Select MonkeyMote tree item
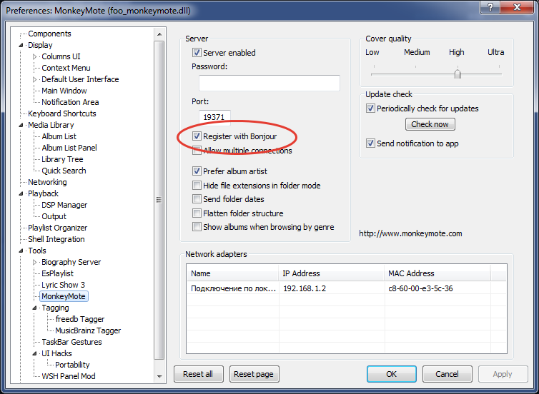539x394 pixels. [x=64, y=296]
